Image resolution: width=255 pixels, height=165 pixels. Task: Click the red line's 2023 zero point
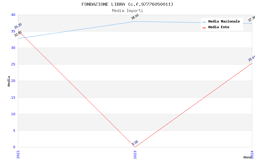[x=135, y=147]
